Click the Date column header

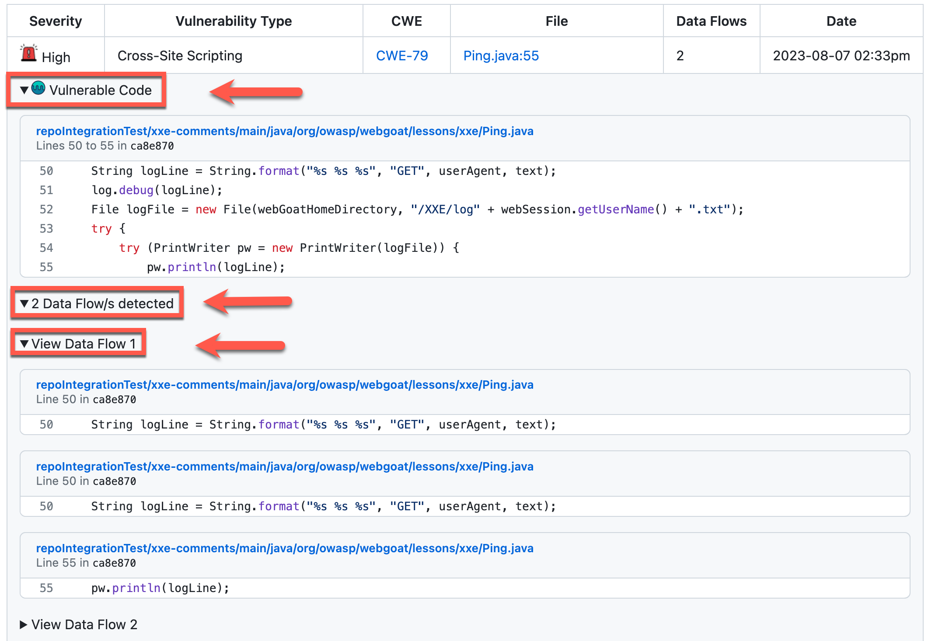pyautogui.click(x=841, y=21)
